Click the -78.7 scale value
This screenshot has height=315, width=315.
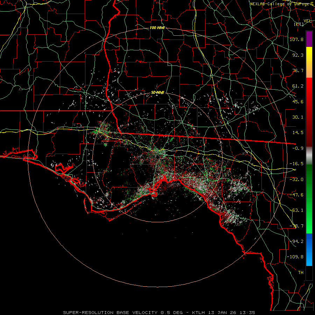click(296, 226)
